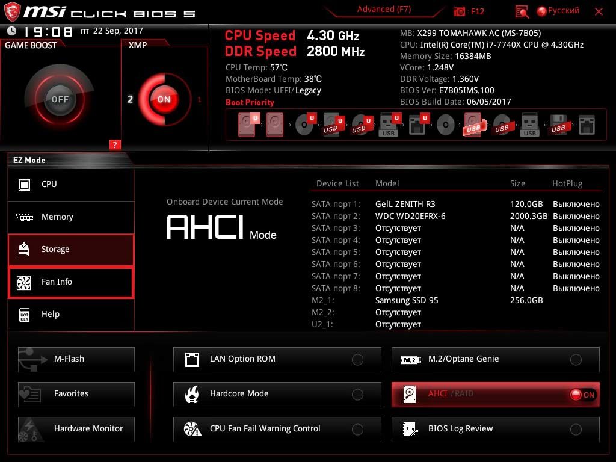This screenshot has width=616, height=462.
Task: Click the Model column header
Action: [x=387, y=183]
